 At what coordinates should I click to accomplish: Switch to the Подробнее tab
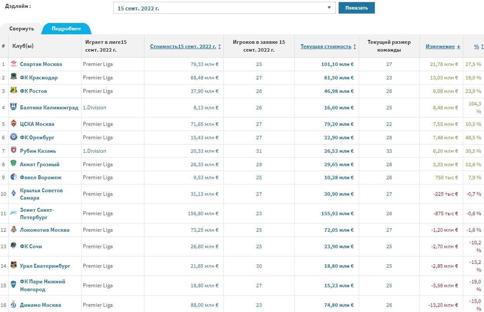pyautogui.click(x=66, y=29)
